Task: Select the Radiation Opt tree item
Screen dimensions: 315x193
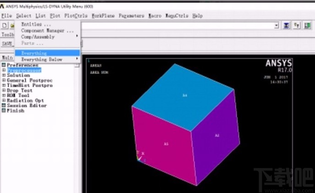Action: tap(25, 100)
